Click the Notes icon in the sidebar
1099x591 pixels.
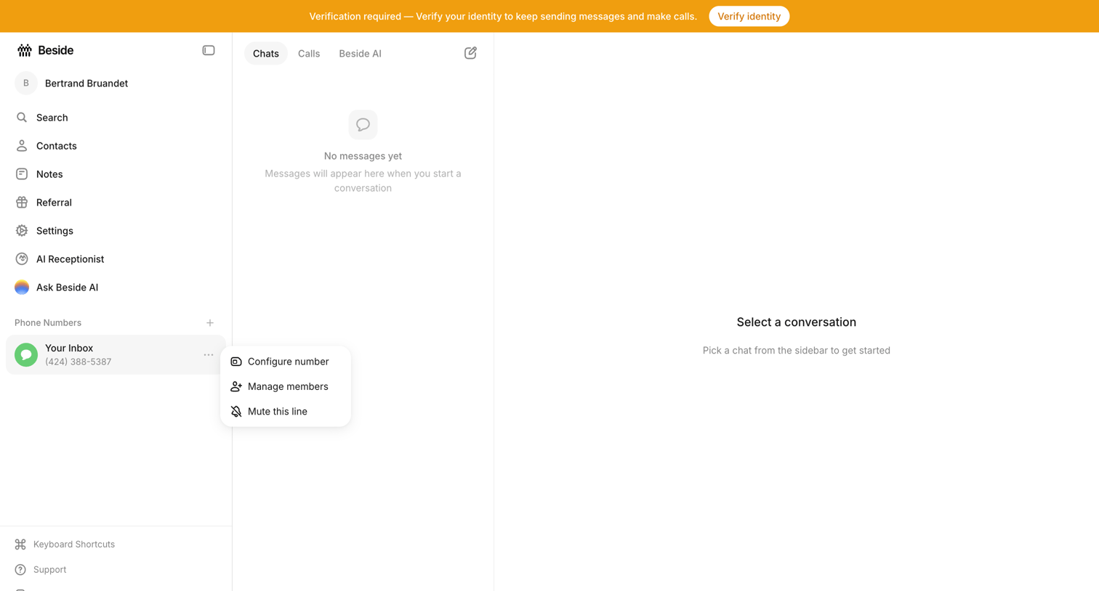point(22,174)
